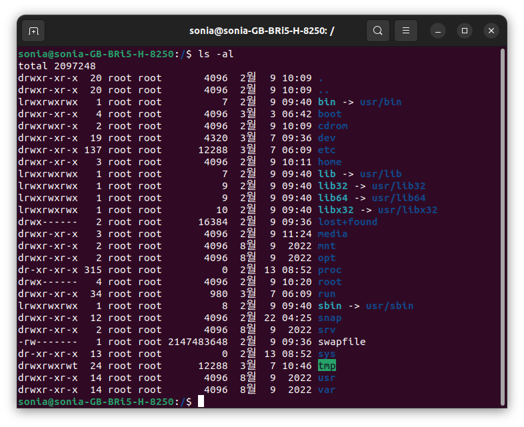Click the 'mnt' directory name
Screen dimensions: 524x427
click(327, 246)
